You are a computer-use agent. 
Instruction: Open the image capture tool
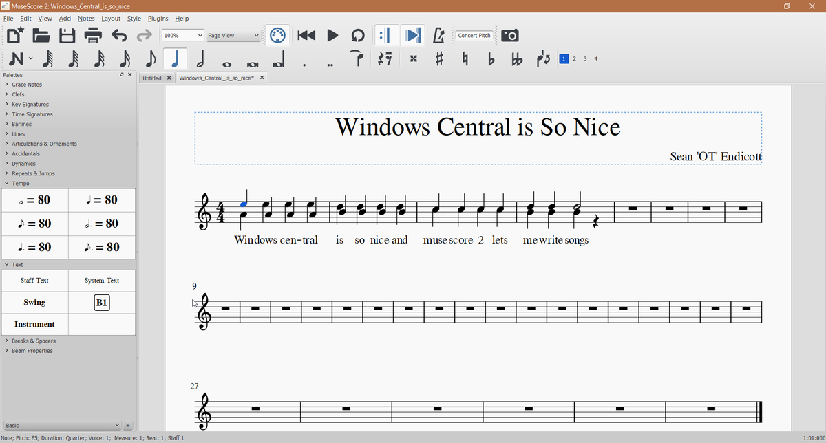(509, 35)
